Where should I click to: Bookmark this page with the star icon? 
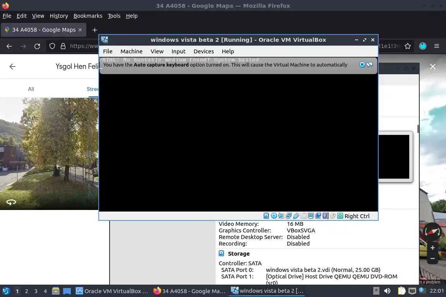[408, 46]
